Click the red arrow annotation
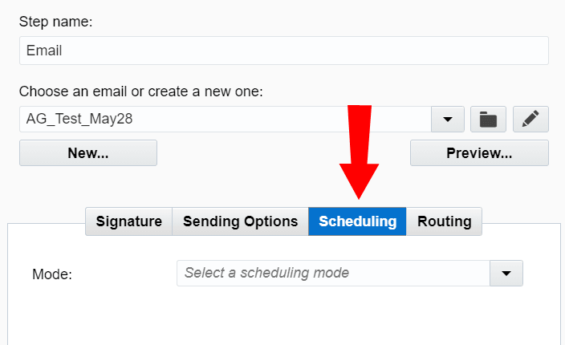Image resolution: width=565 pixels, height=345 pixels. click(358, 152)
